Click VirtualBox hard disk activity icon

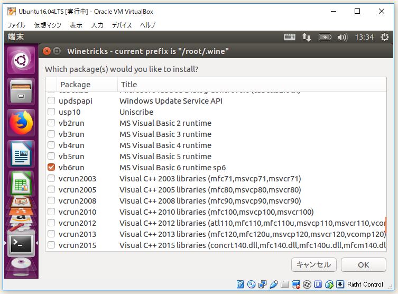pyautogui.click(x=240, y=284)
